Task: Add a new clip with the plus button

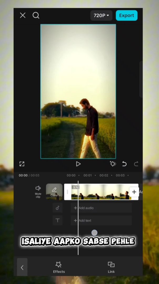Action: pyautogui.click(x=134, y=192)
